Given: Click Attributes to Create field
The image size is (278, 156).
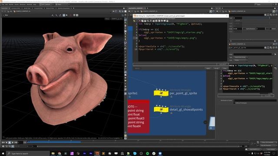Looking at the screenshot, I should [255, 101].
